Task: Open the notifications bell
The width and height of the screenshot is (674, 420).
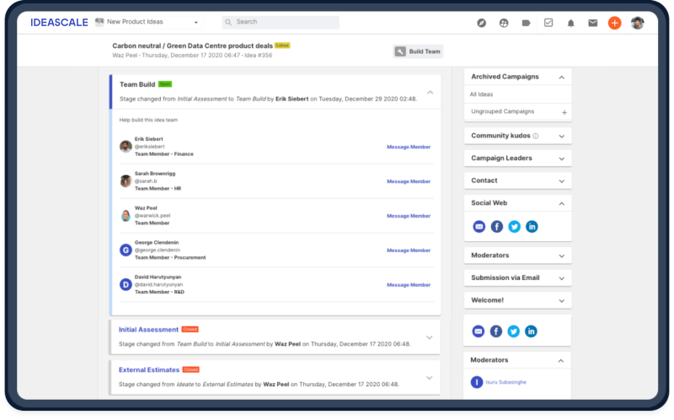Action: [570, 23]
